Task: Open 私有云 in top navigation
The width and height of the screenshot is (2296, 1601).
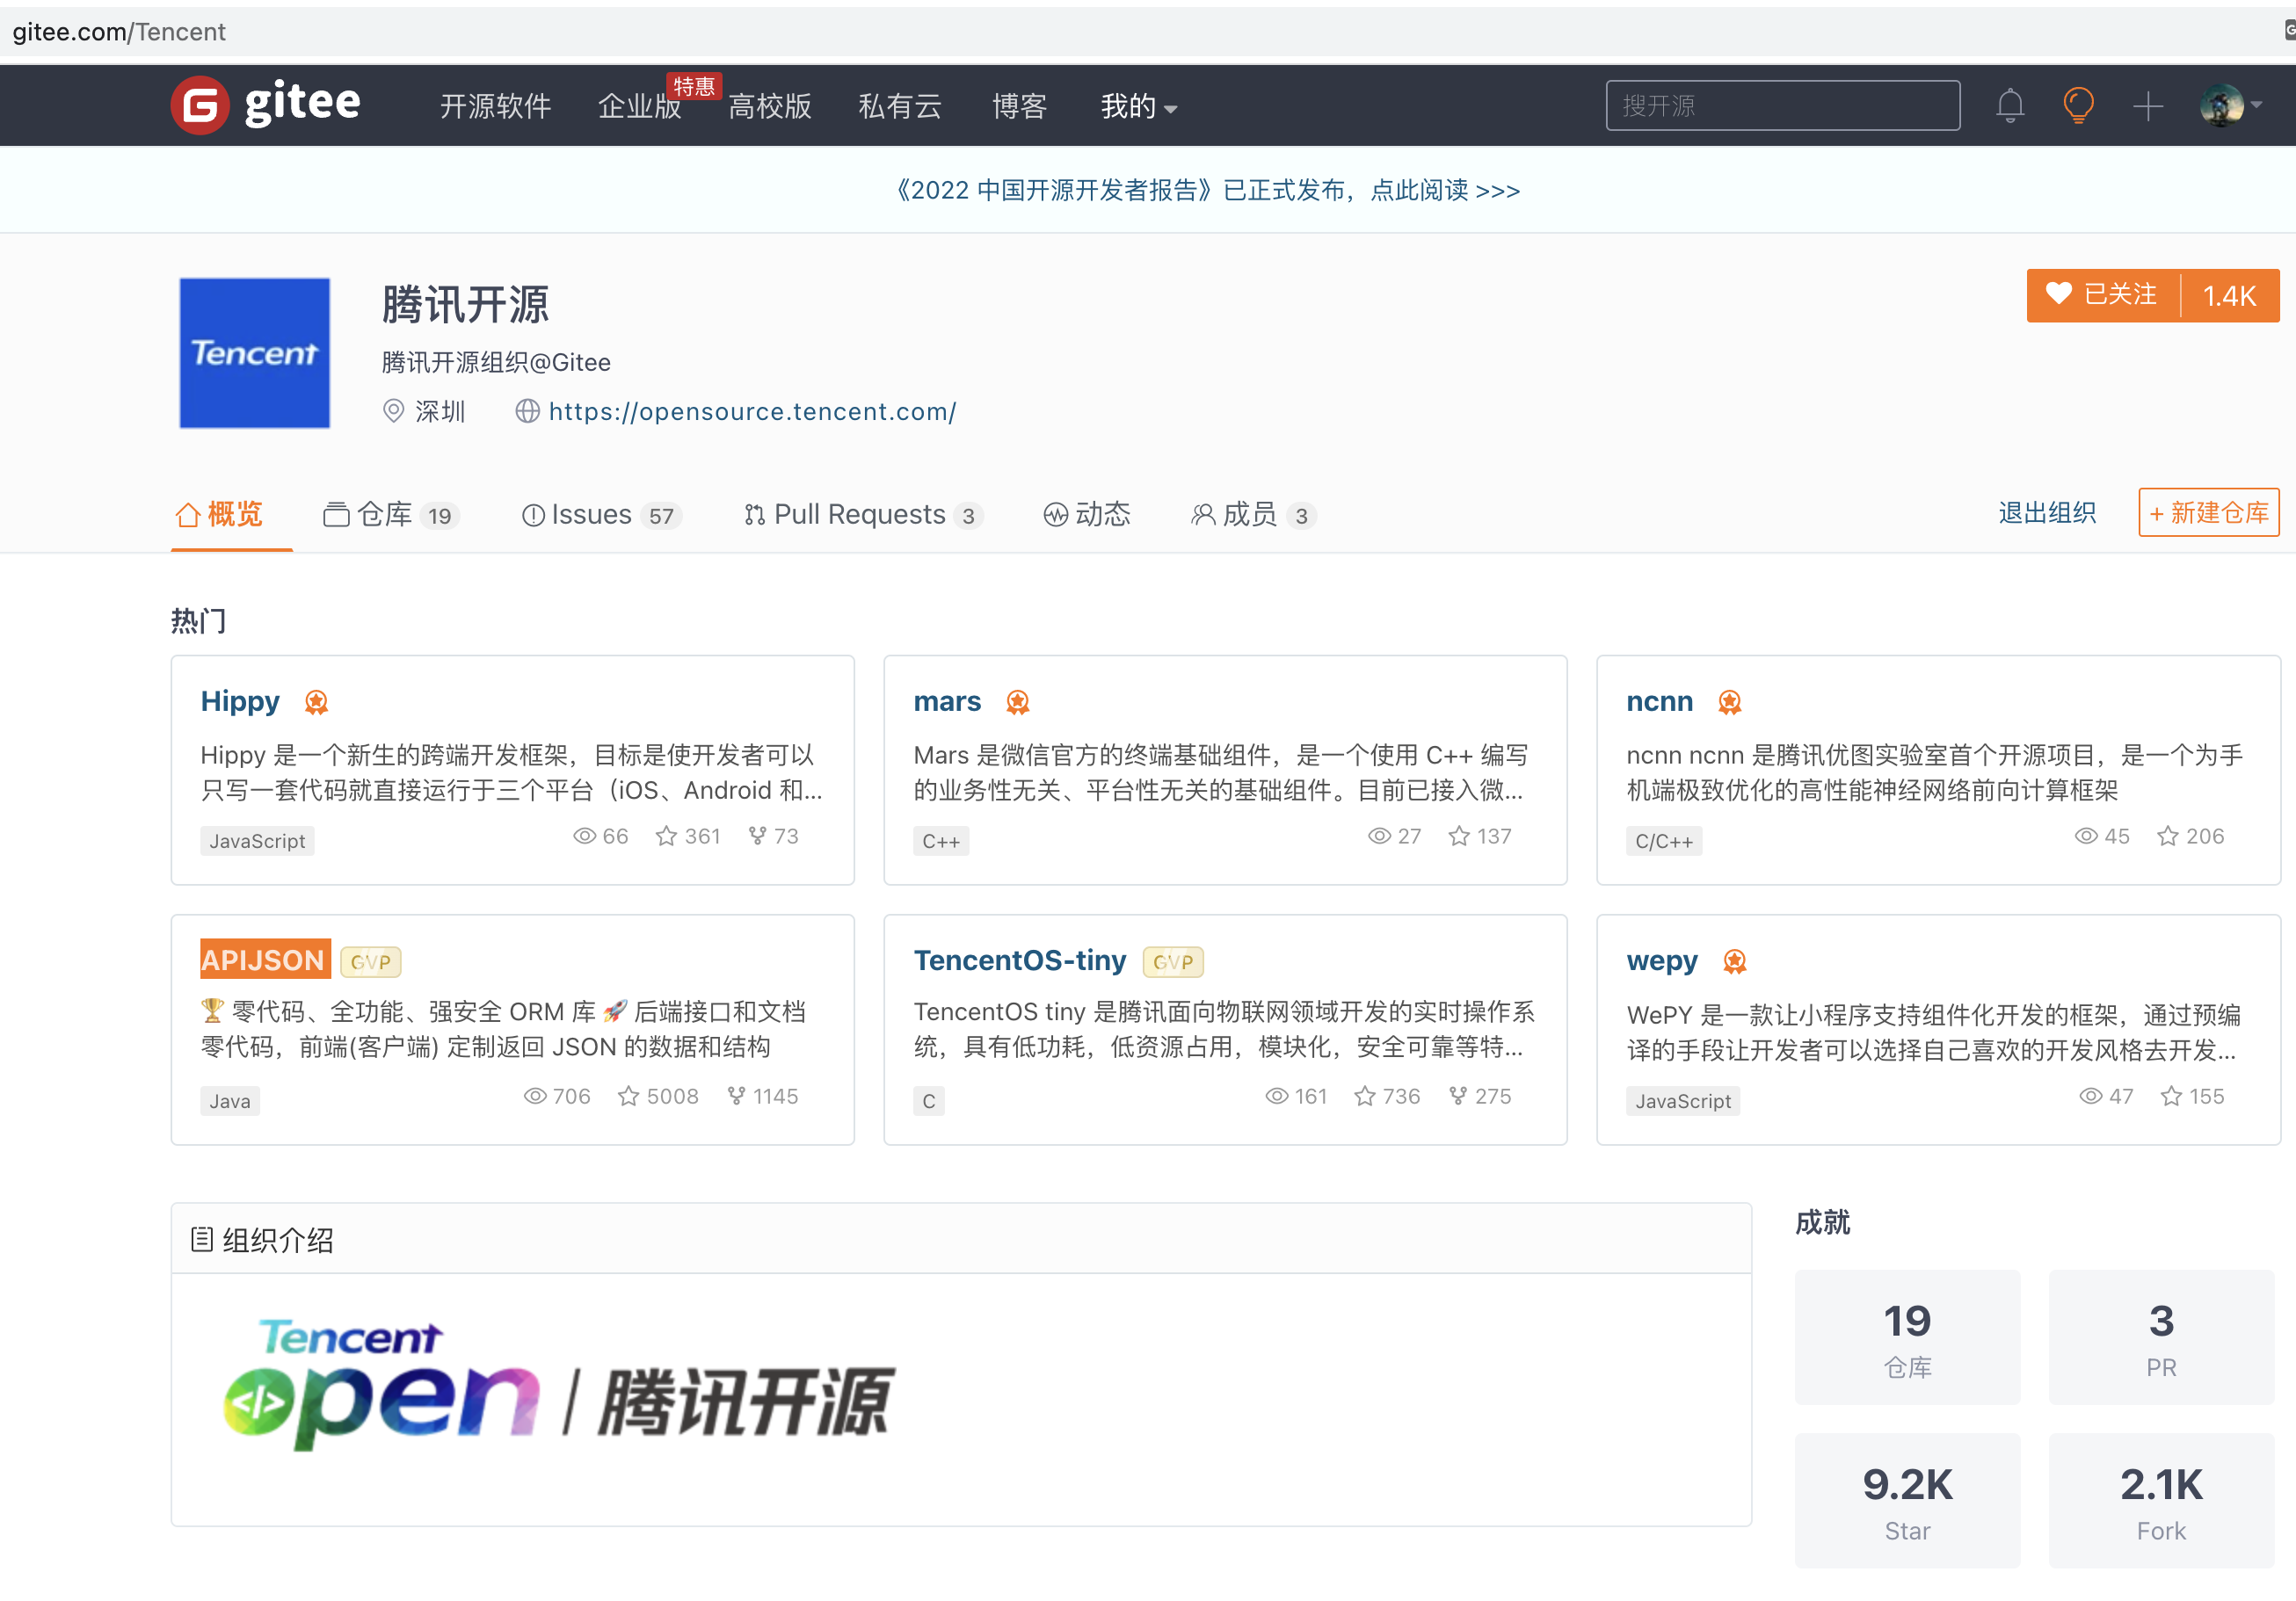Action: [900, 106]
